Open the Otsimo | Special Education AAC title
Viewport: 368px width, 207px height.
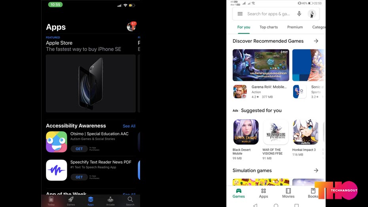point(99,134)
